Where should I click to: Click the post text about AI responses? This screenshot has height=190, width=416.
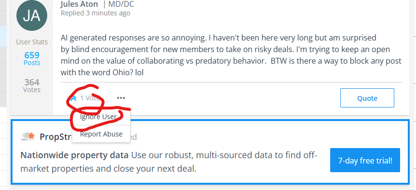tap(231, 55)
